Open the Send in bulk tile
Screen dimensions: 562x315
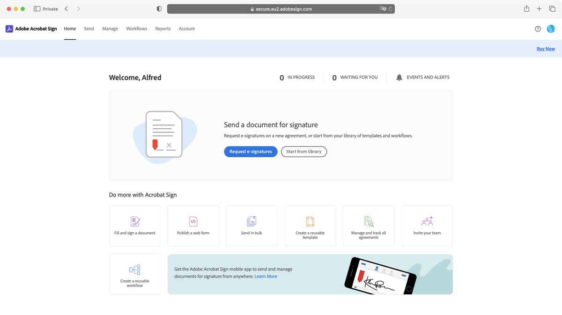point(251,226)
